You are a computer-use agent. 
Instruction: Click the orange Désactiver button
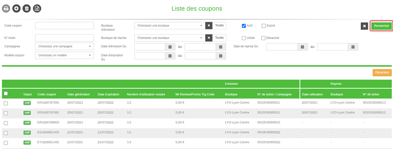click(382, 73)
